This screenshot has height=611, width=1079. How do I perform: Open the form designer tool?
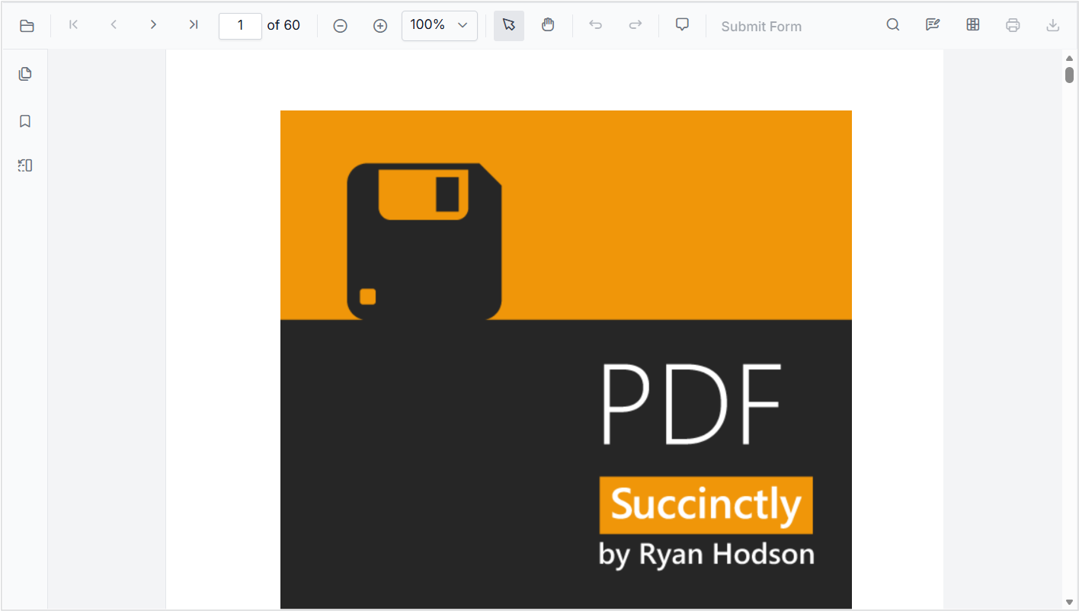coord(973,24)
